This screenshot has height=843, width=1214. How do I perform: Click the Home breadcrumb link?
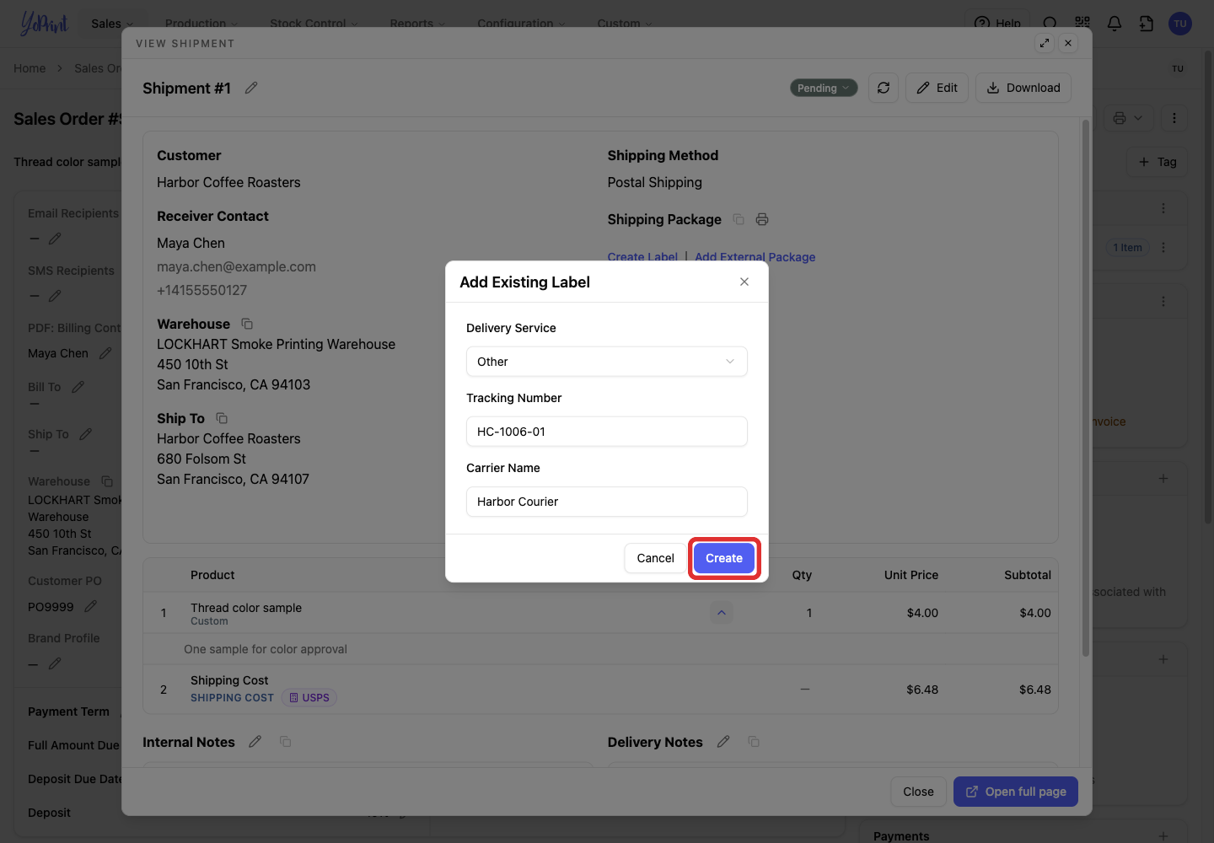(30, 68)
